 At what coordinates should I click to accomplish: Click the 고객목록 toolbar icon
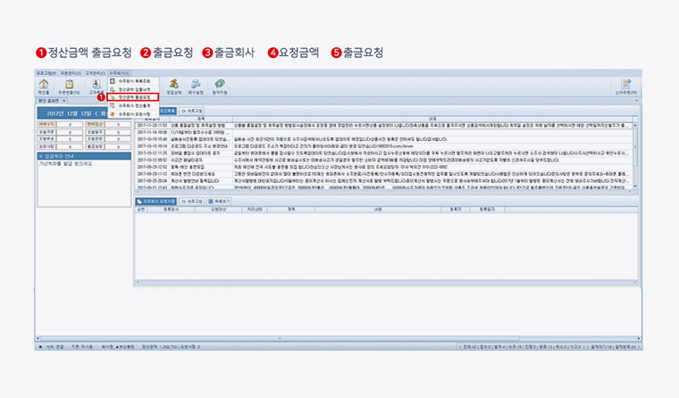pyautogui.click(x=95, y=86)
